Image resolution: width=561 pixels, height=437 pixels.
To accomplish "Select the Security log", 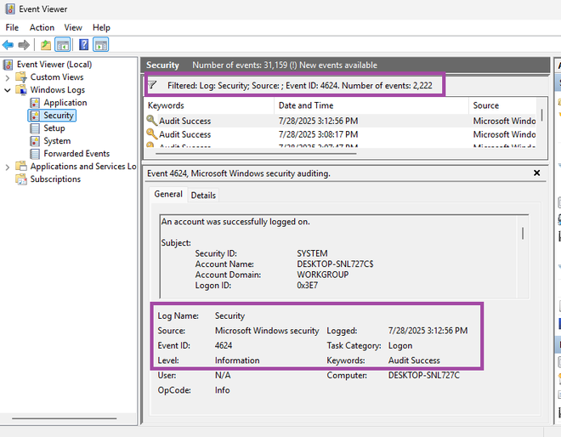I will [x=59, y=116].
